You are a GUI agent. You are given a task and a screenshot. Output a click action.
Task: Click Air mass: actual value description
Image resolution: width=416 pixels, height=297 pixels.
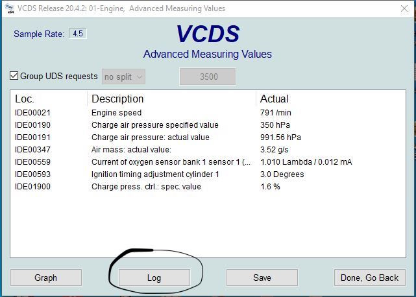pyautogui.click(x=131, y=150)
